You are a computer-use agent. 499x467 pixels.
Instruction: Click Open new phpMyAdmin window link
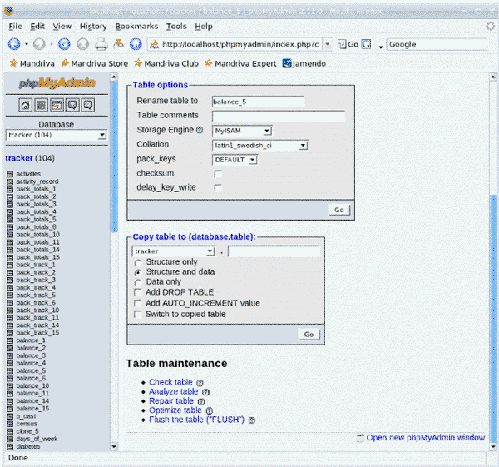coord(426,438)
